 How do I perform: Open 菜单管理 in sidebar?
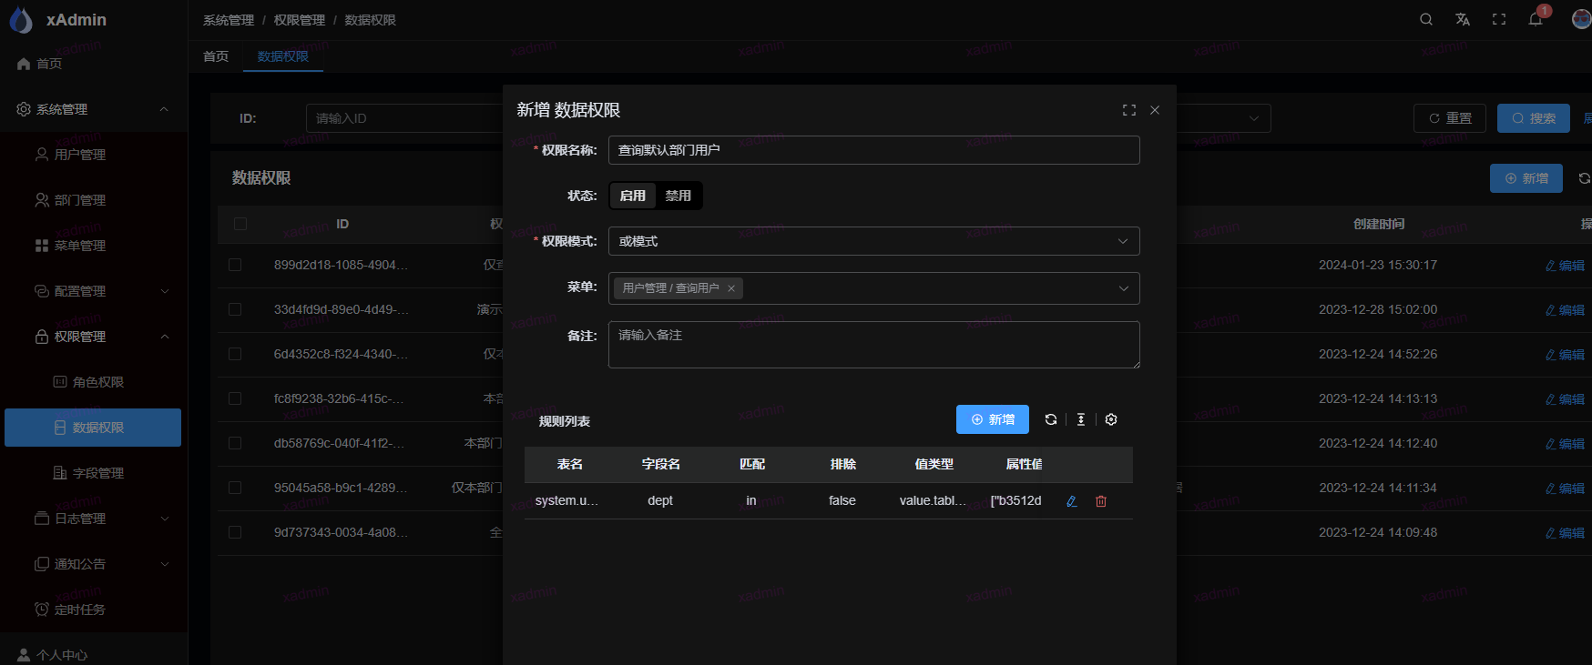94,246
